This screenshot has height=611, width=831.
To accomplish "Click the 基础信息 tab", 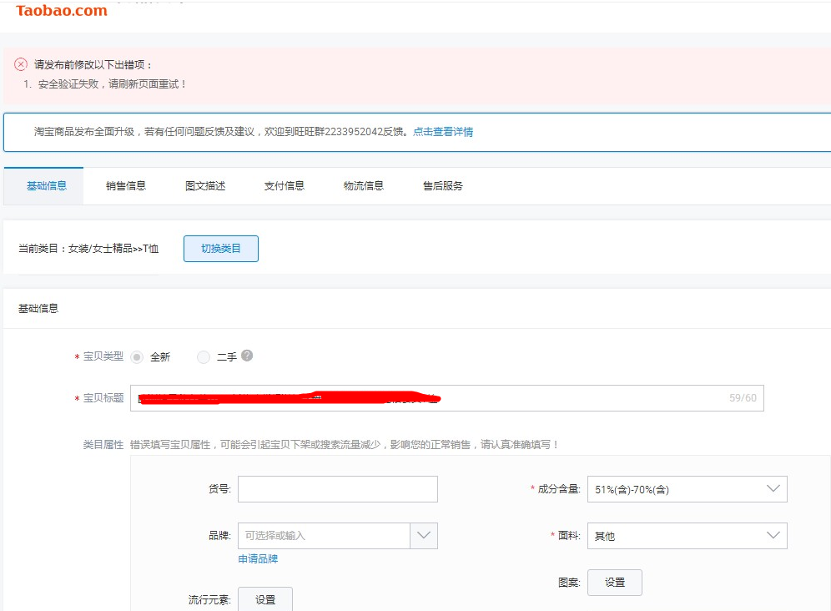I will click(47, 186).
